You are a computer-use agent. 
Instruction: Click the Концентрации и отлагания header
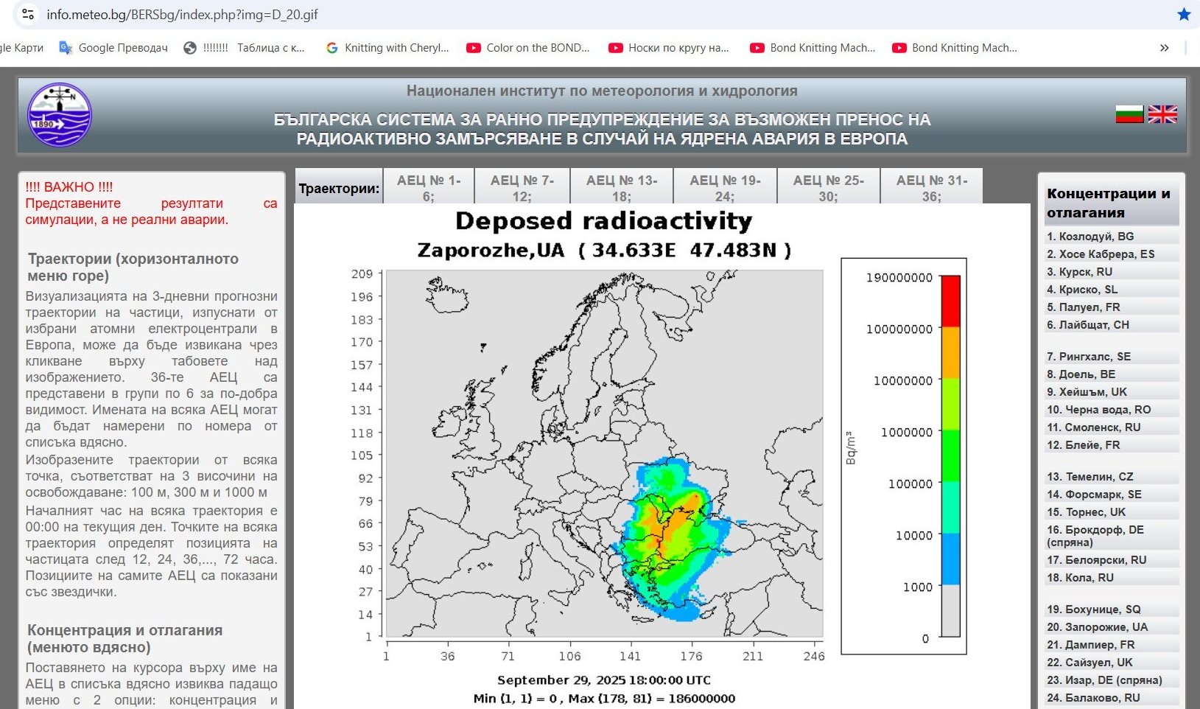[x=1112, y=203]
